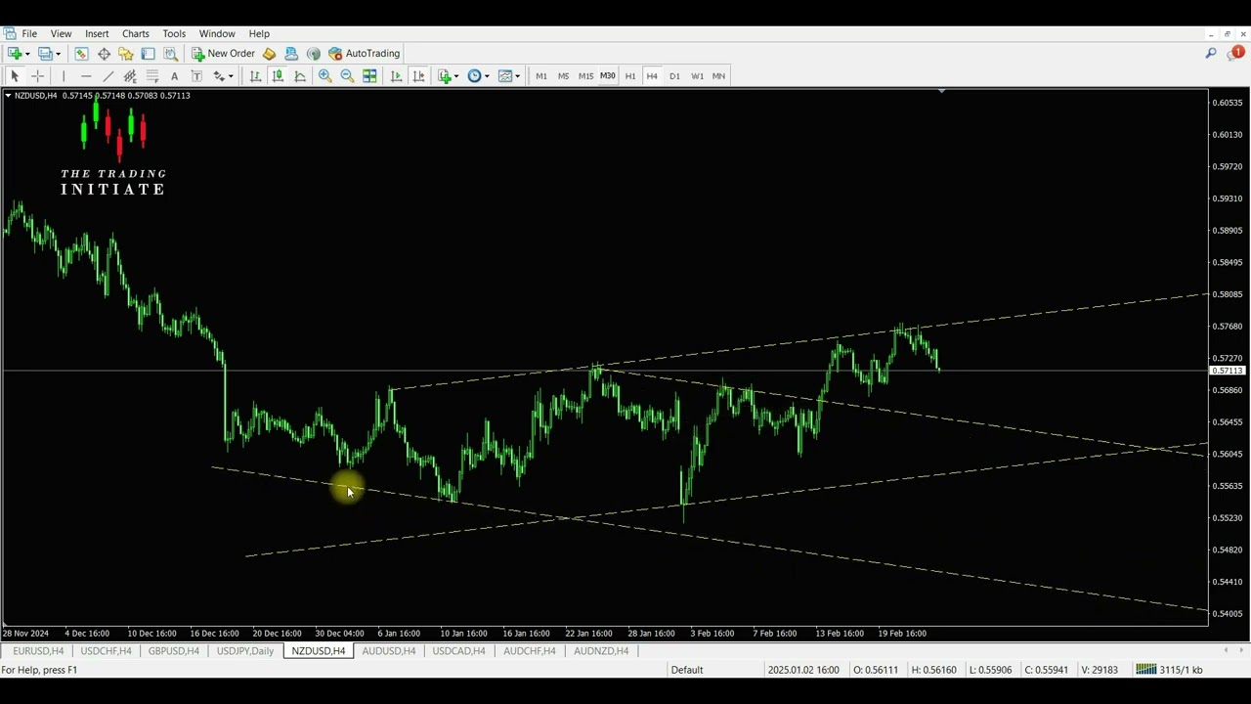1251x704 pixels.
Task: Select the Trendline drawing tool
Action: 108,76
